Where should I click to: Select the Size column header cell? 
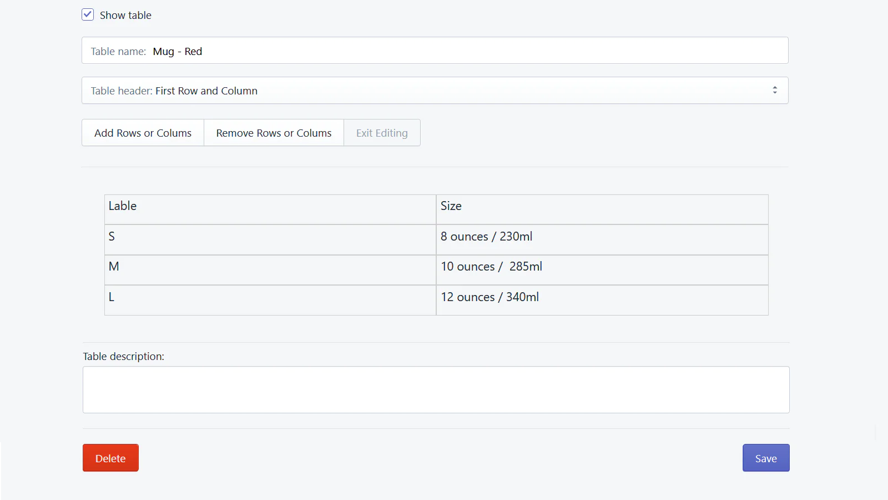tap(602, 209)
